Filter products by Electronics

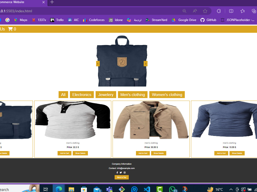82,95
